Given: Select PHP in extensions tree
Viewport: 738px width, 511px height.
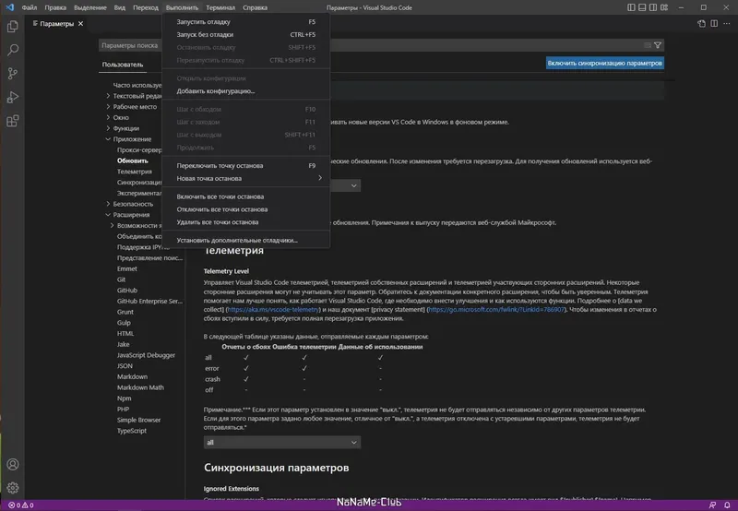Looking at the screenshot, I should point(123,410).
